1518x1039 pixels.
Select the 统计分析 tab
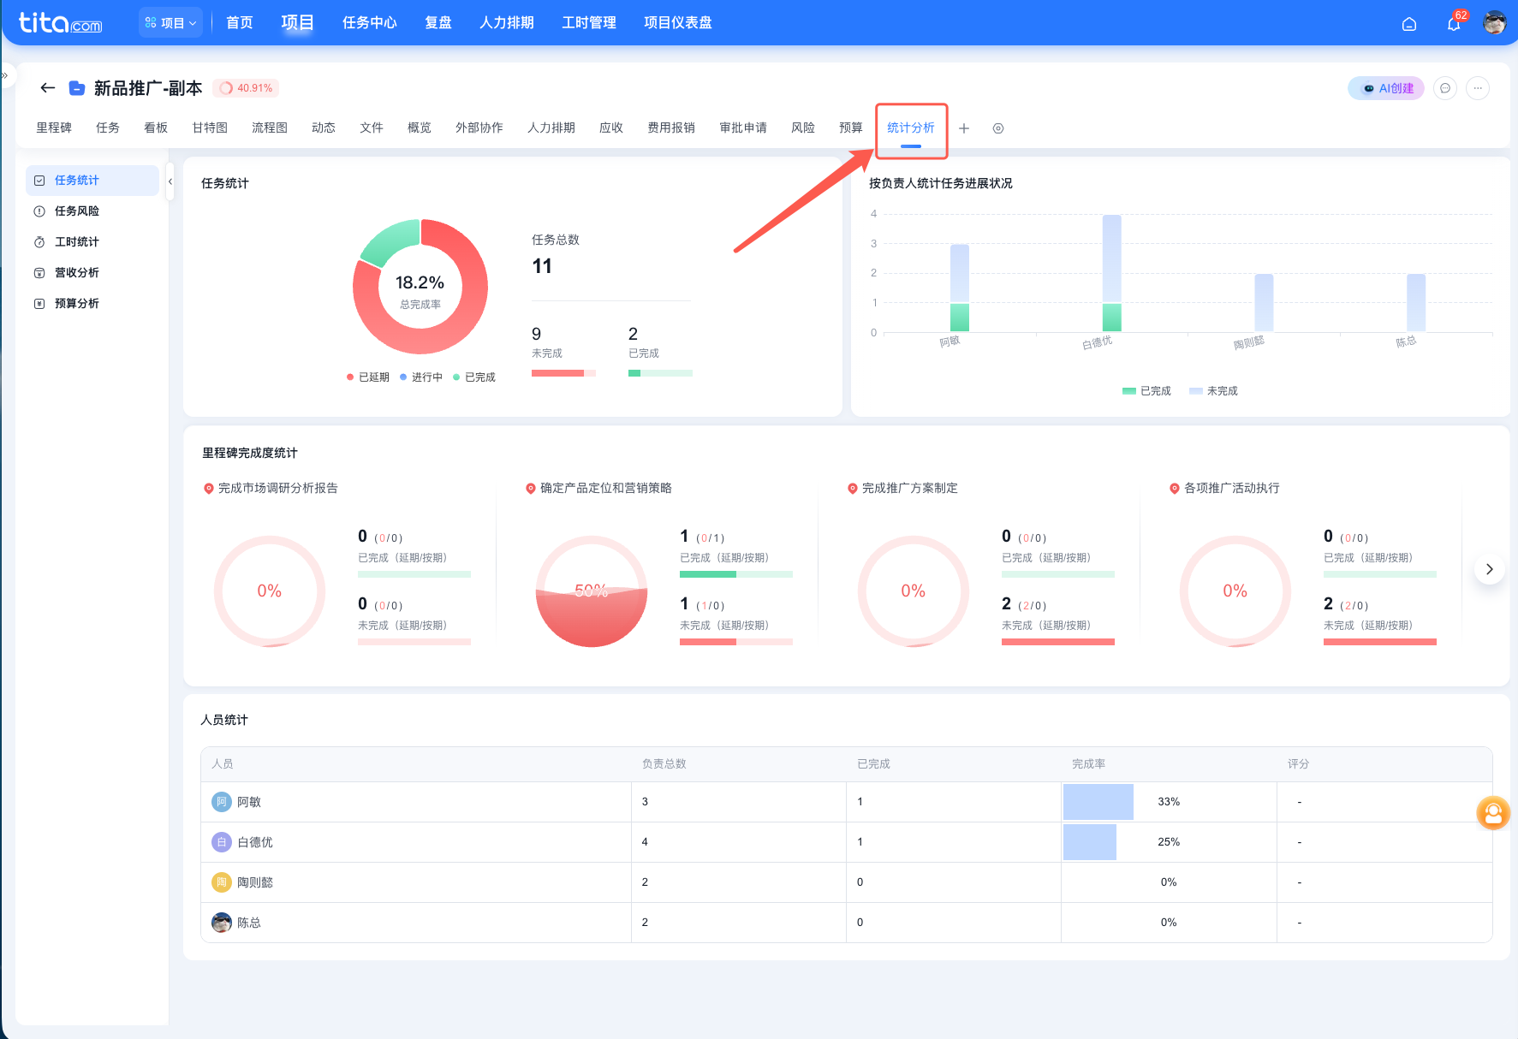(911, 128)
